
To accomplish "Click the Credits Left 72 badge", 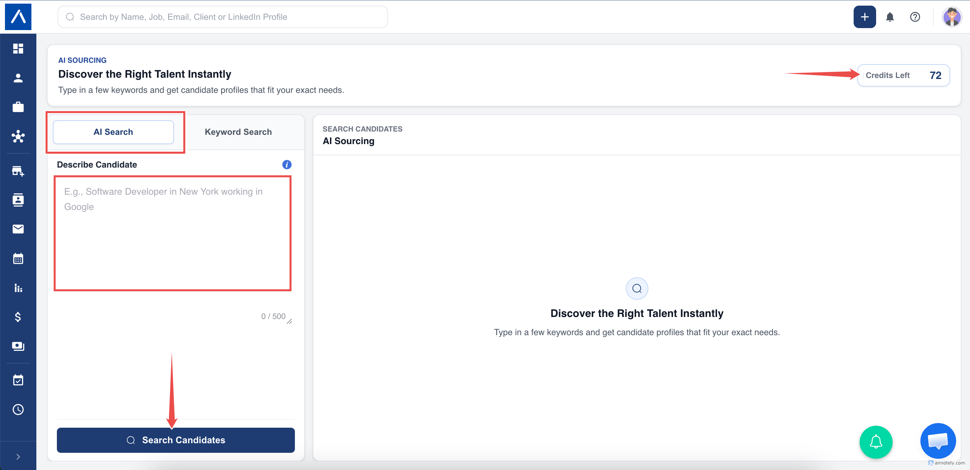I will tap(903, 75).
